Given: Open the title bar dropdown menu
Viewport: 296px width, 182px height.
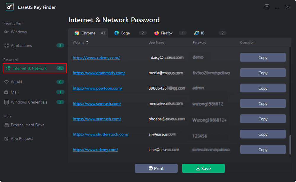Looking at the screenshot, I should (267, 7).
